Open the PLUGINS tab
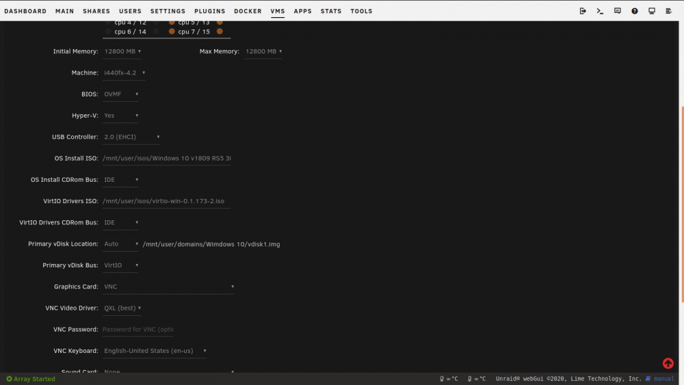The image size is (684, 385). click(x=210, y=11)
